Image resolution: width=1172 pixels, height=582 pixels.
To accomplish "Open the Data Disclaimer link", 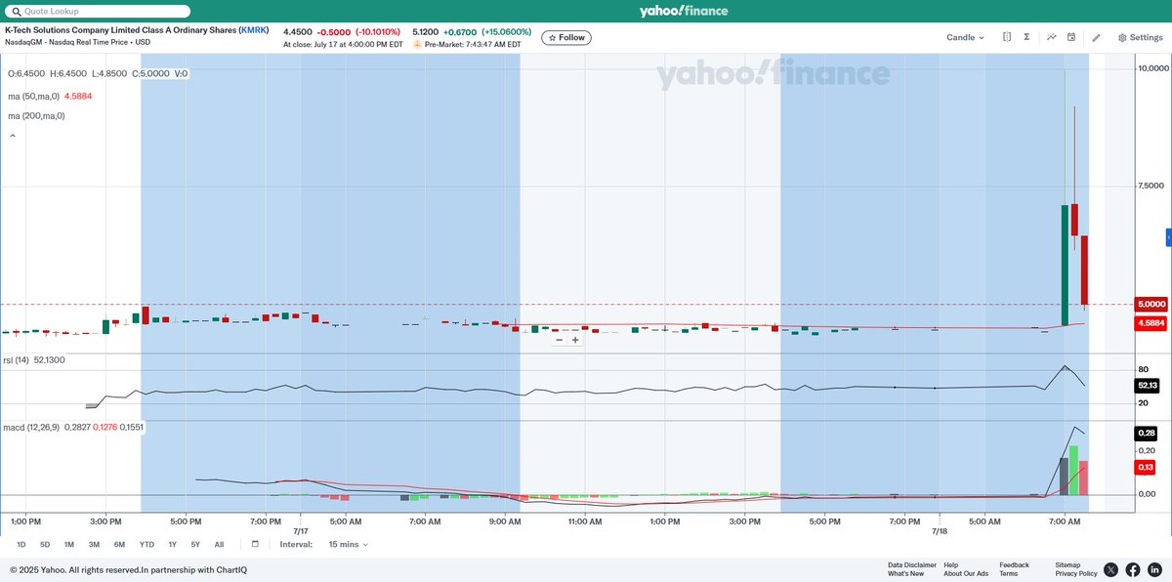I will (x=912, y=564).
